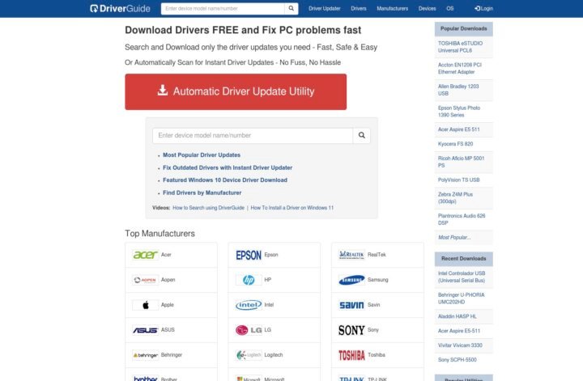Open How to Search using DriverGuide video
This screenshot has height=381, width=583.
click(x=209, y=208)
